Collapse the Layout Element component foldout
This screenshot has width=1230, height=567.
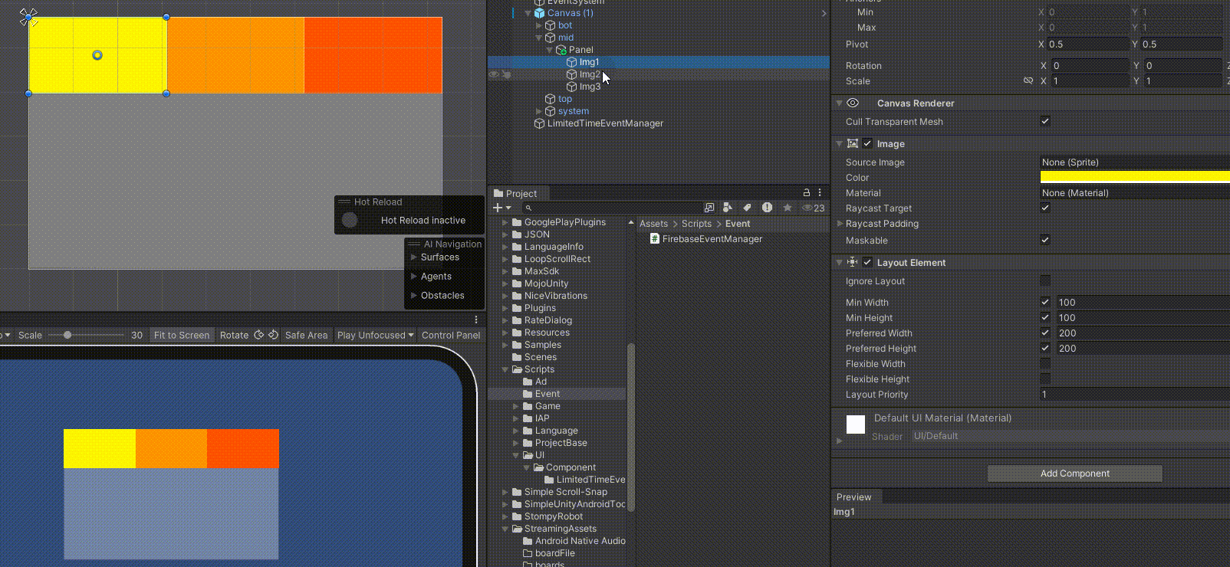(839, 262)
